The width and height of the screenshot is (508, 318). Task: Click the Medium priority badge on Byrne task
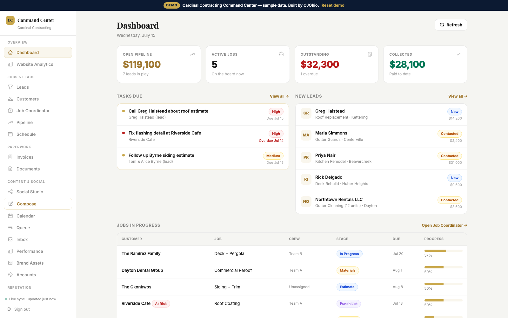click(273, 156)
